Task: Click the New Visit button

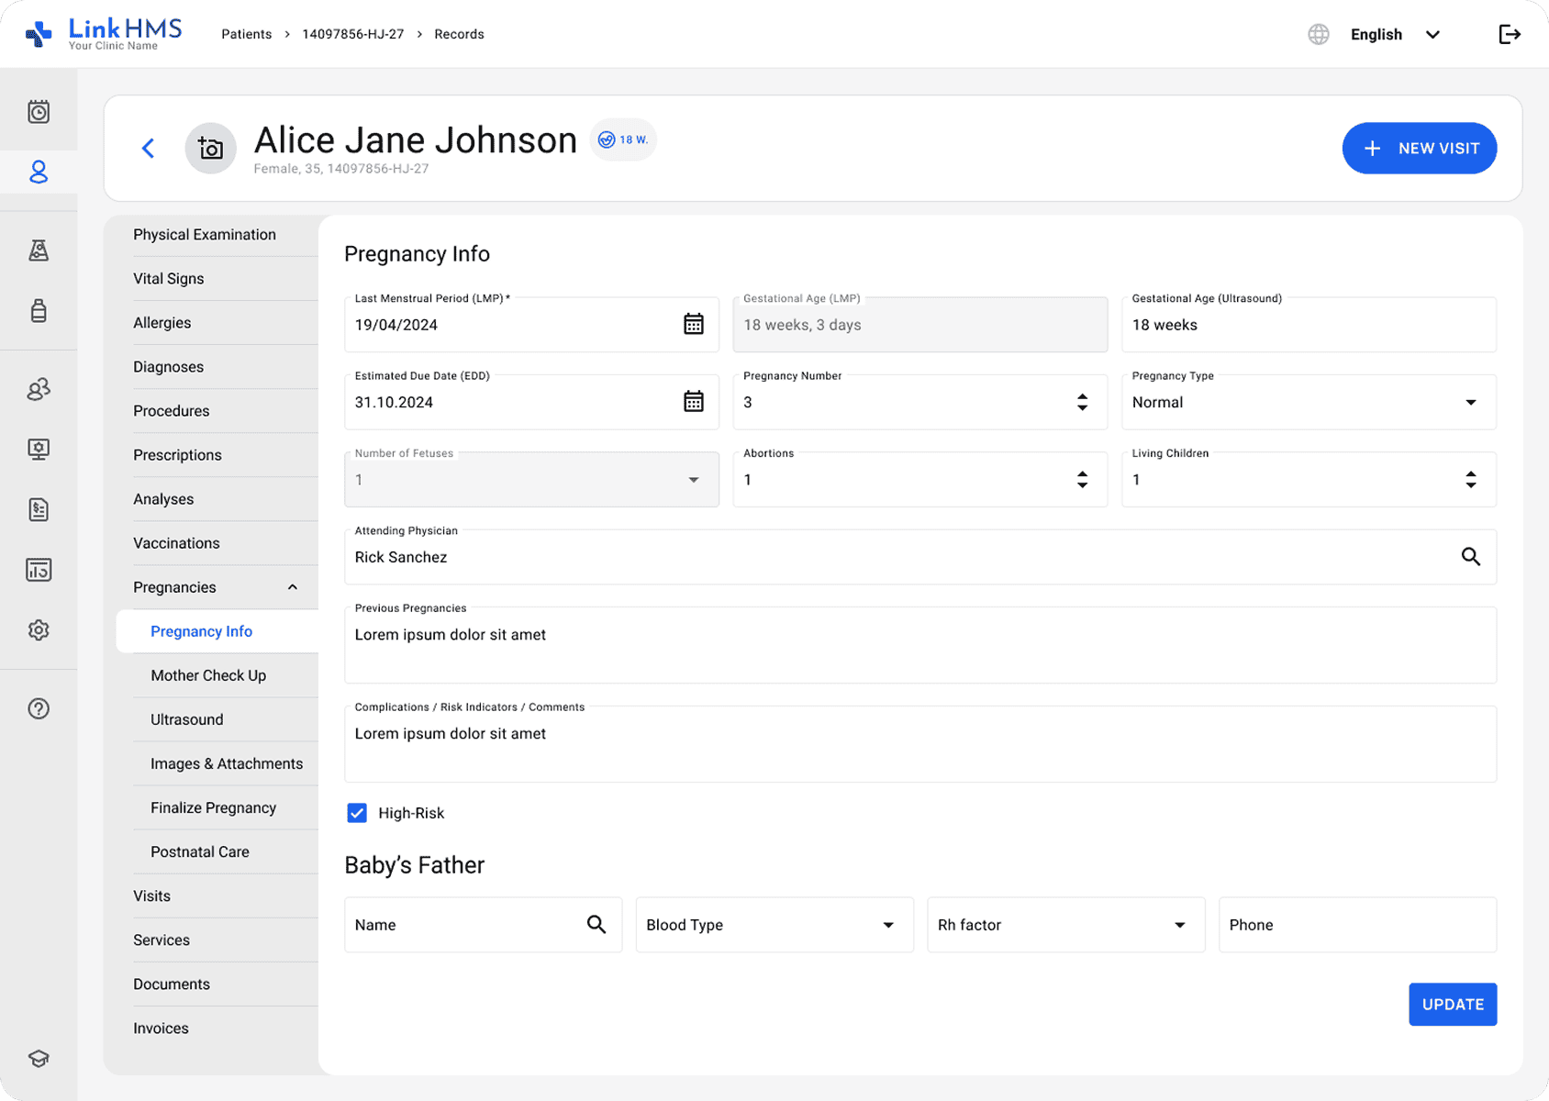Action: pos(1419,149)
